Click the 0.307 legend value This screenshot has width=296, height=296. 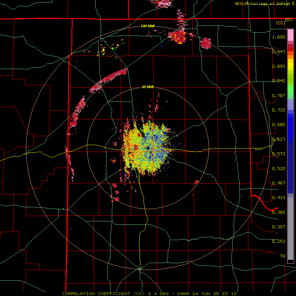[x=279, y=227]
